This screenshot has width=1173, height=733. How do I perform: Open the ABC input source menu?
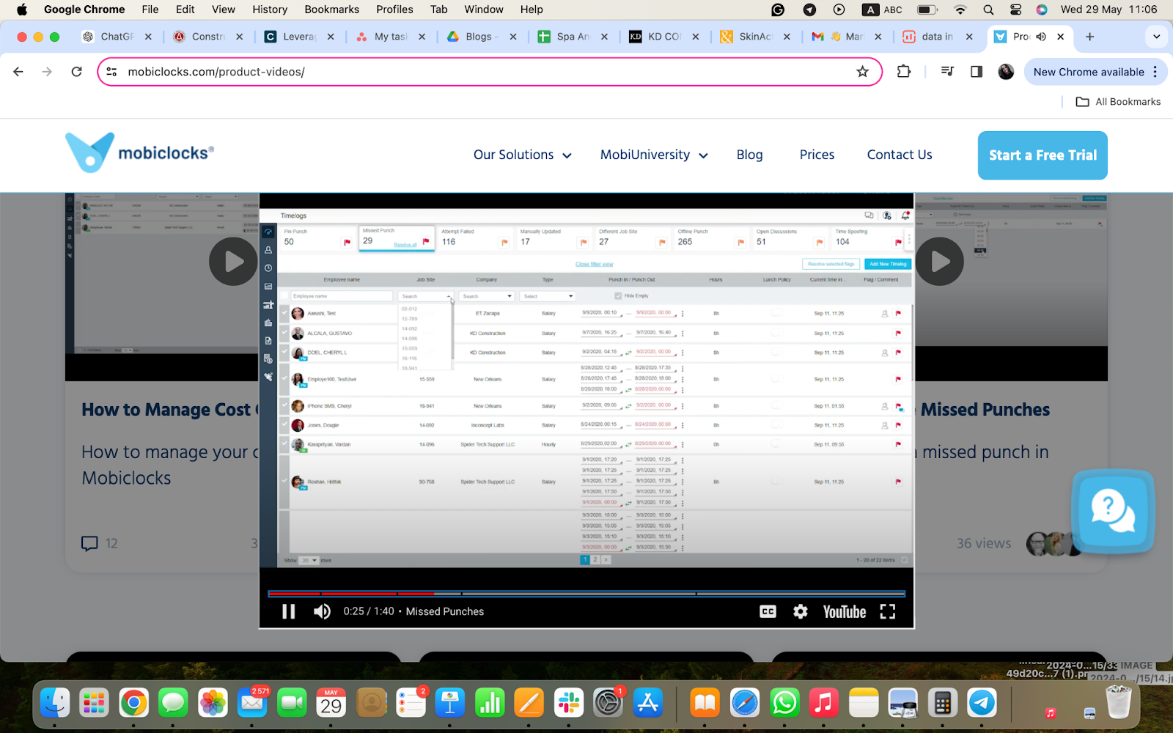pyautogui.click(x=883, y=10)
